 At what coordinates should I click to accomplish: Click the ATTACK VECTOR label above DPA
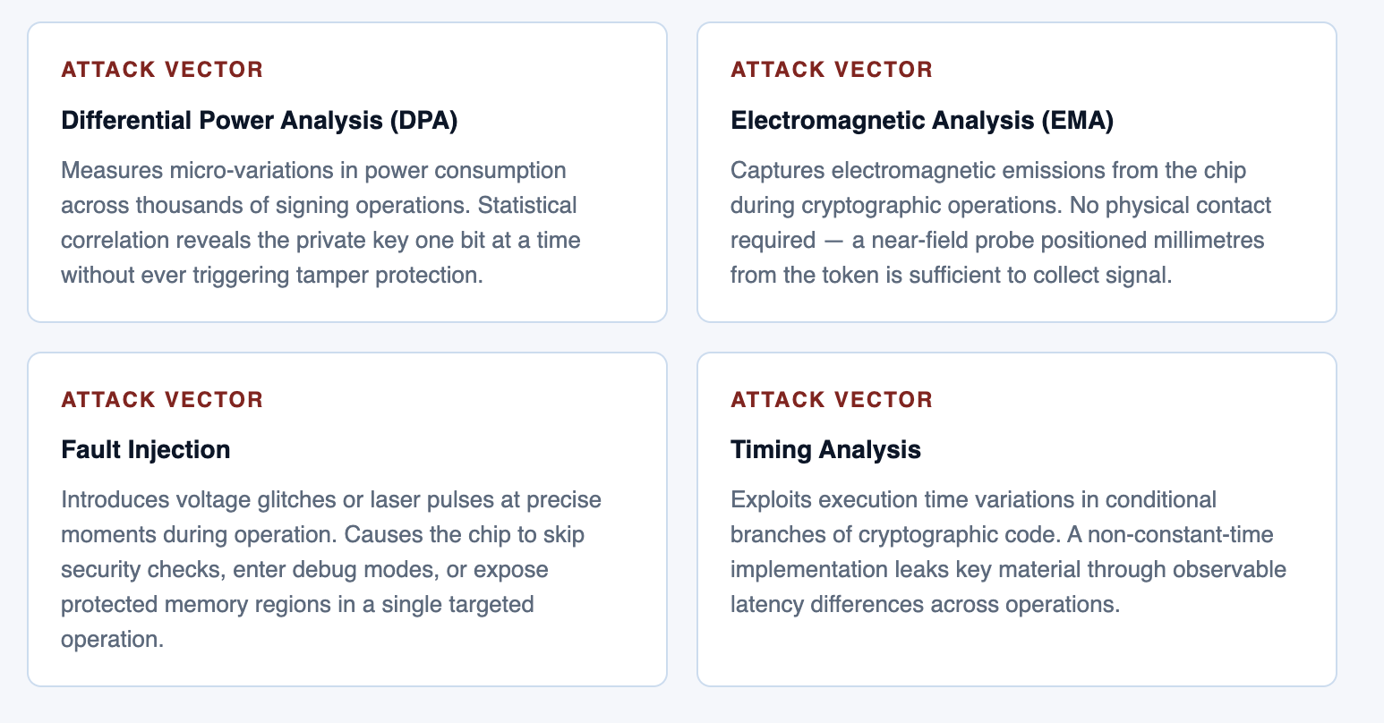162,70
